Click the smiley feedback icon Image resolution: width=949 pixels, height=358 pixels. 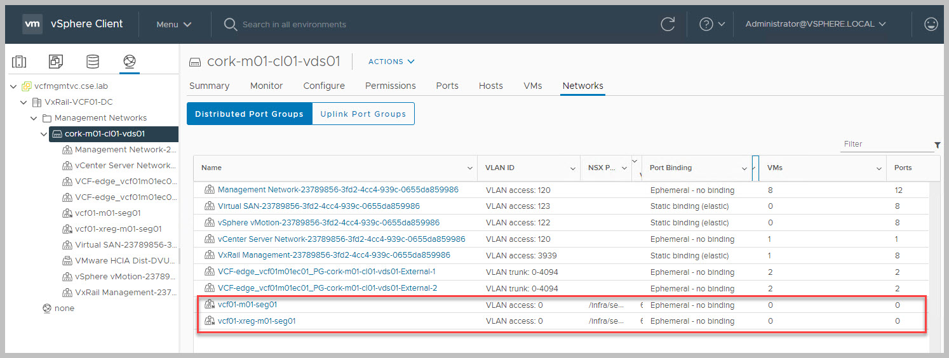coord(931,24)
